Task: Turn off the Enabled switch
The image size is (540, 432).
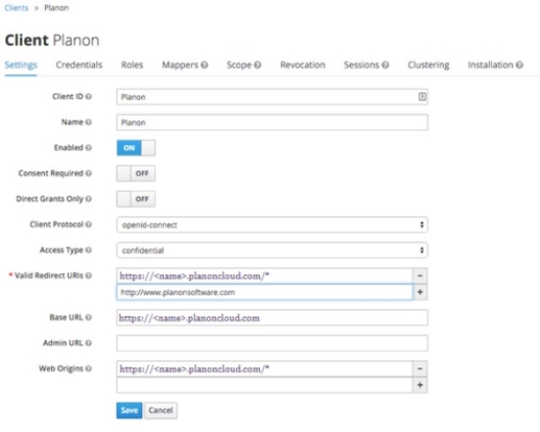Action: [136, 148]
